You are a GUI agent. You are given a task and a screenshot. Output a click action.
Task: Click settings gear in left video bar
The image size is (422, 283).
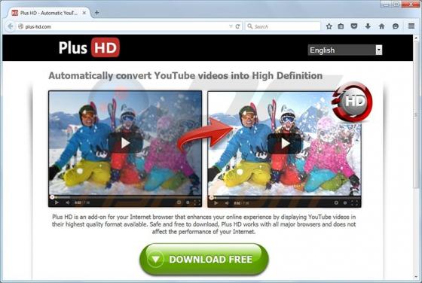pos(179,202)
